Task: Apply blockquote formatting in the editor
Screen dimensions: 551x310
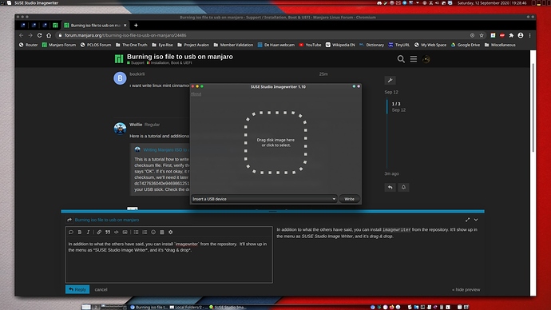Action: click(108, 232)
